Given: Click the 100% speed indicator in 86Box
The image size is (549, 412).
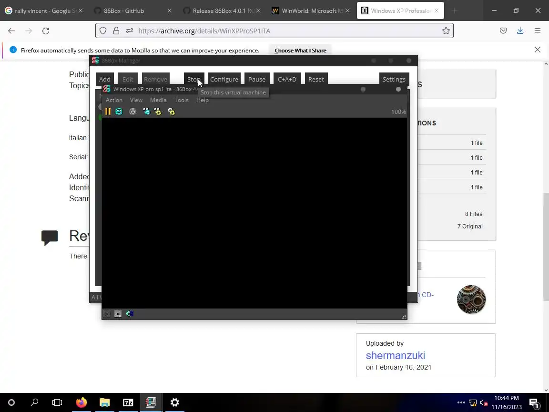Looking at the screenshot, I should tap(398, 112).
